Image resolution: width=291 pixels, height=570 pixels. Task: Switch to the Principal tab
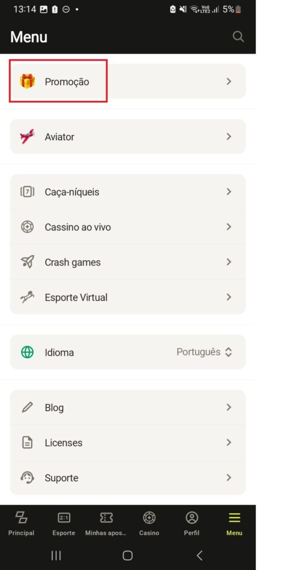pos(21,524)
